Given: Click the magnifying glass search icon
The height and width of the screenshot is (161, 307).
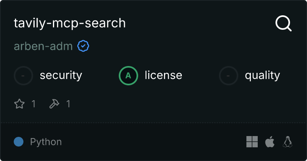Looking at the screenshot, I should click(283, 24).
